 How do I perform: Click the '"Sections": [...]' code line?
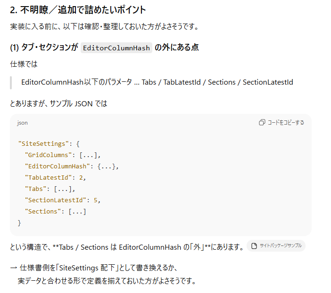55,212
